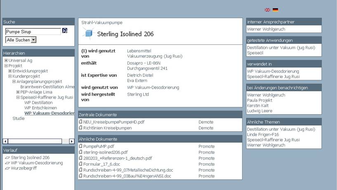Open Sterling Isolined 206 text in Verlauf

[x=30, y=158]
